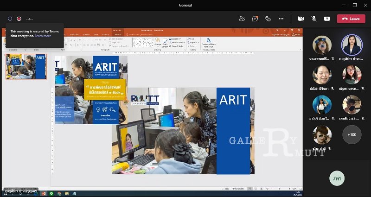The width and height of the screenshot is (371, 197).
Task: Click the Arrange button in PowerPoint ribbon
Action: tap(158, 42)
